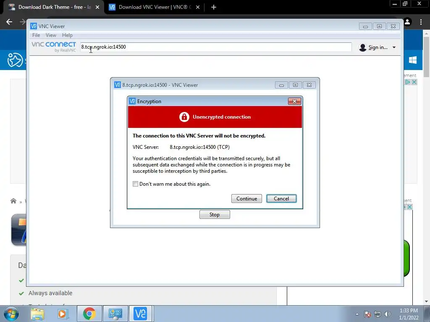Click the home breadcrumb icon on webpage
The image size is (430, 322).
tap(13, 201)
